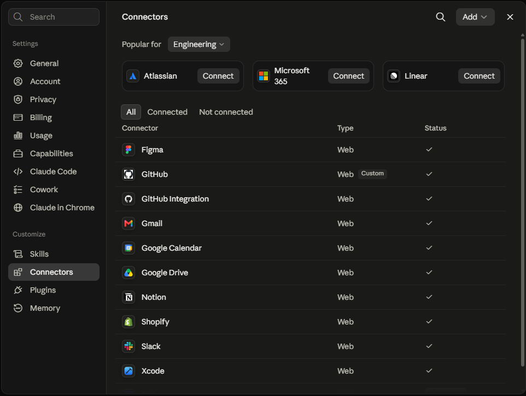Click the Memory icon in sidebar
Image resolution: width=526 pixels, height=396 pixels.
tap(18, 308)
